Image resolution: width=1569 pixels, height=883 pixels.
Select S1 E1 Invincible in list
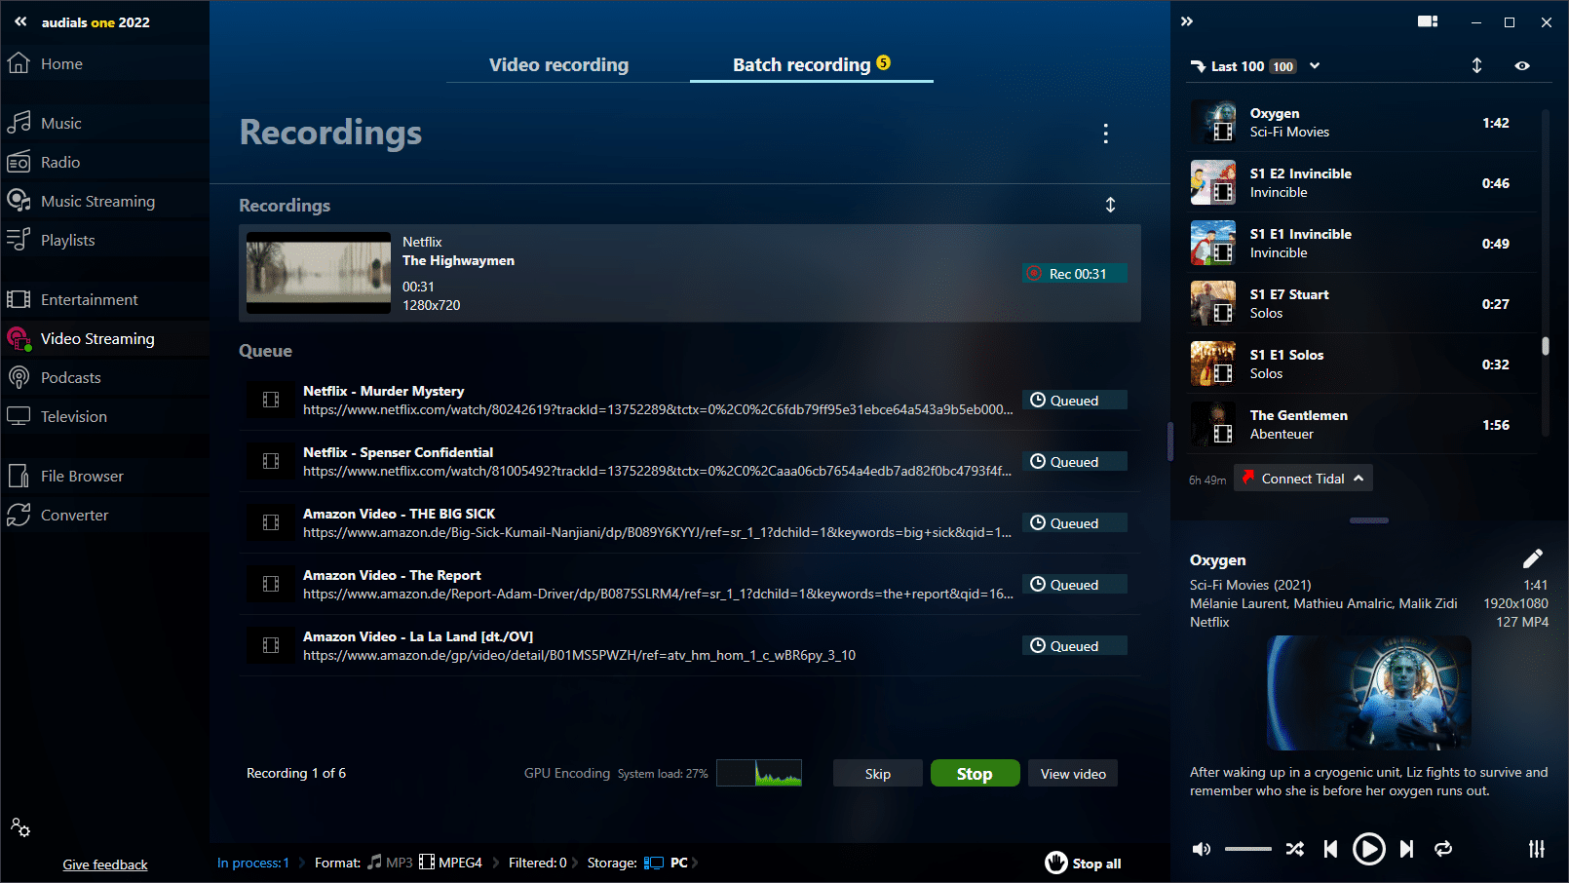pos(1362,244)
